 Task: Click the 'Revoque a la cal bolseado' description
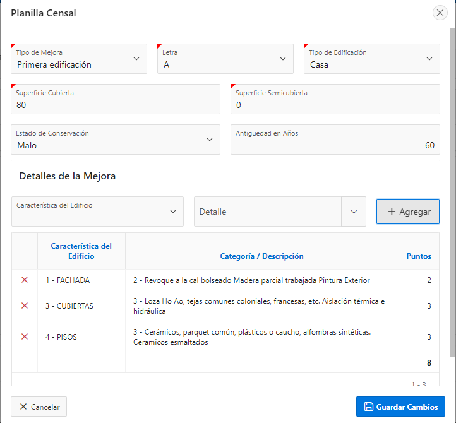click(x=251, y=280)
